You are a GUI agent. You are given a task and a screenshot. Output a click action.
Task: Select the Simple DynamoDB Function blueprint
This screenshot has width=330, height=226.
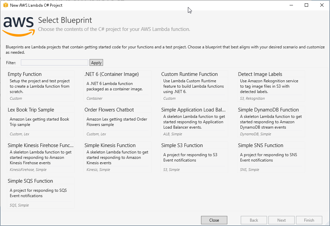pyautogui.click(x=271, y=122)
